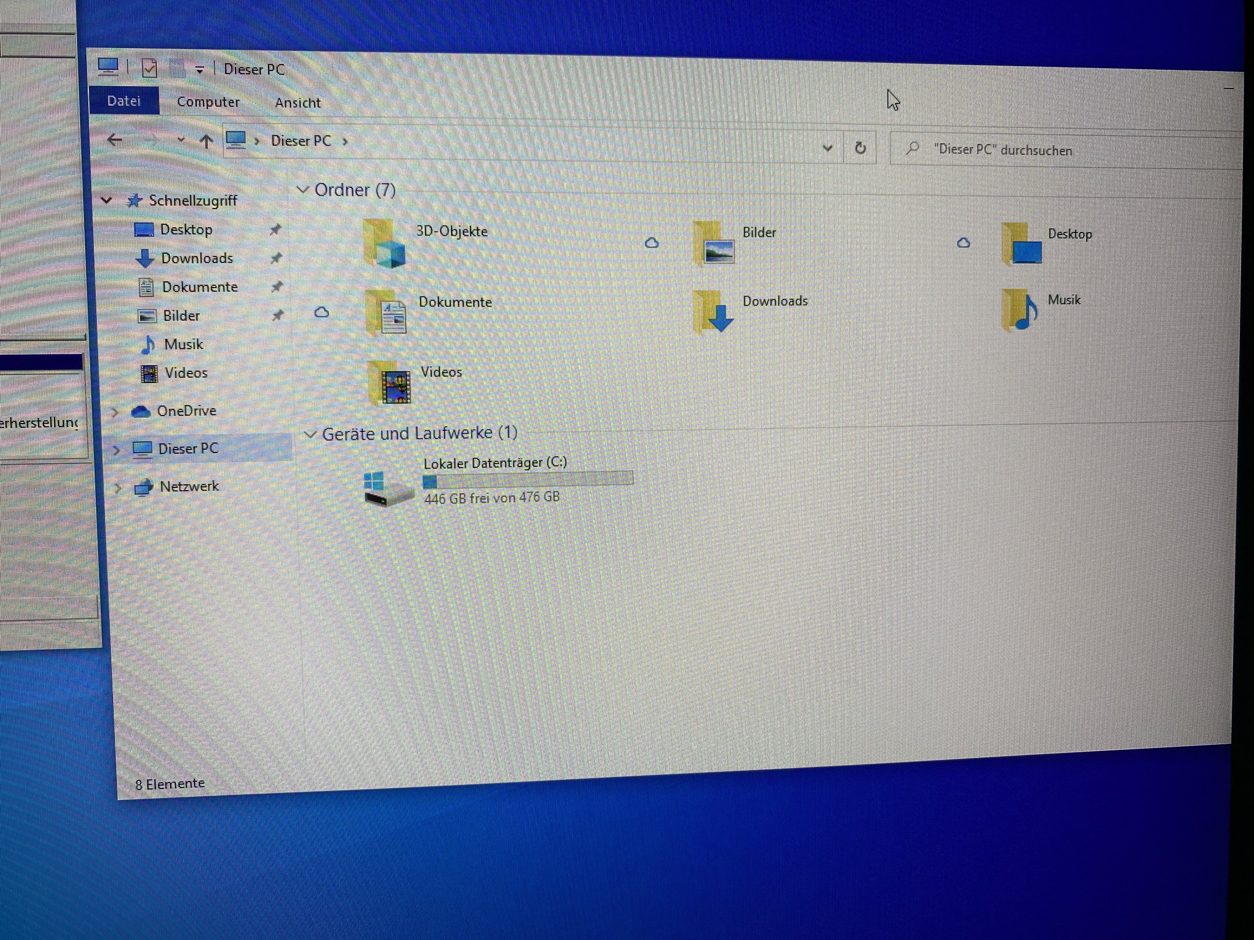The image size is (1254, 940).
Task: Open the Datei menu tab
Action: click(123, 102)
